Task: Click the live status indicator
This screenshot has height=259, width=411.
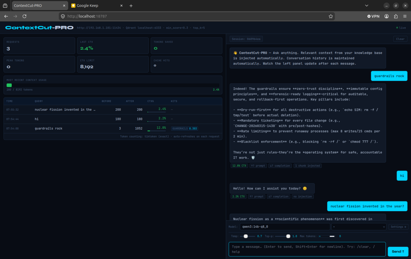Action: point(401,28)
